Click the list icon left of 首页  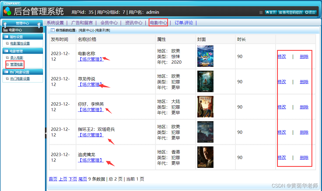point(261,12)
